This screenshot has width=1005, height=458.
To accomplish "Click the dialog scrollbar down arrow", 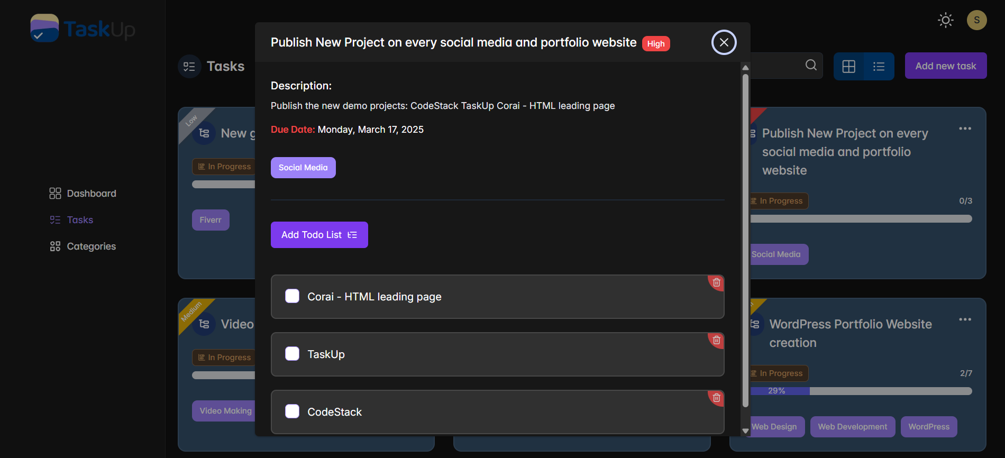I will 745,431.
